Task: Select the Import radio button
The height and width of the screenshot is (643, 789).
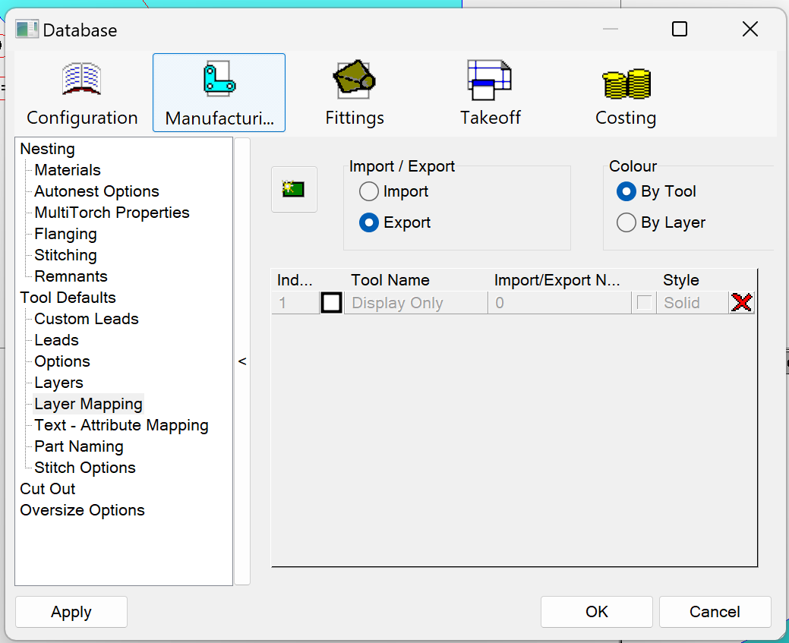Action: click(x=369, y=191)
